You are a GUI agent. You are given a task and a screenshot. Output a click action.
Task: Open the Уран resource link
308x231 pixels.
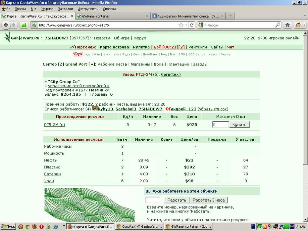click(49, 181)
